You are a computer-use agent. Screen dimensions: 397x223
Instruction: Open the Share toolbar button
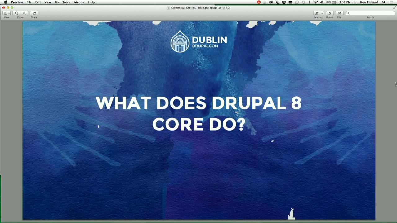coord(34,13)
